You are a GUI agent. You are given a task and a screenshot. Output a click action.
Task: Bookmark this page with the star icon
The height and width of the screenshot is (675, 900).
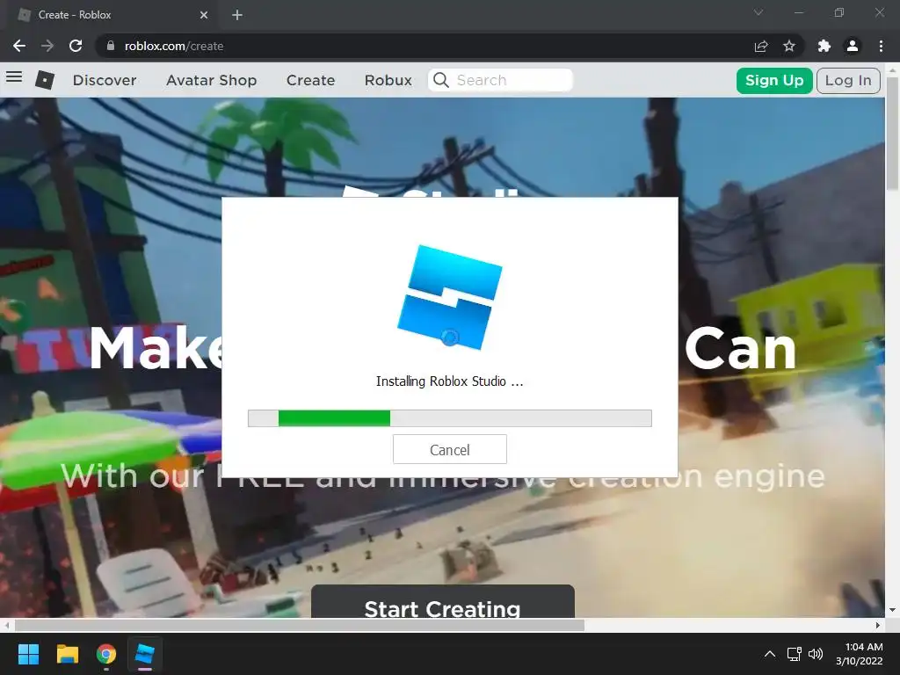pyautogui.click(x=789, y=46)
